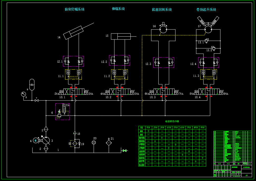Click the magenta throttle block labeled 12.4
This screenshot has width=256, height=181.
point(209,62)
